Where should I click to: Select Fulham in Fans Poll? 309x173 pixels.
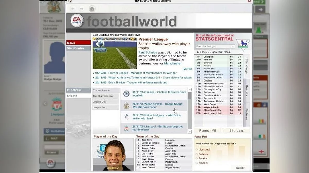point(197,154)
